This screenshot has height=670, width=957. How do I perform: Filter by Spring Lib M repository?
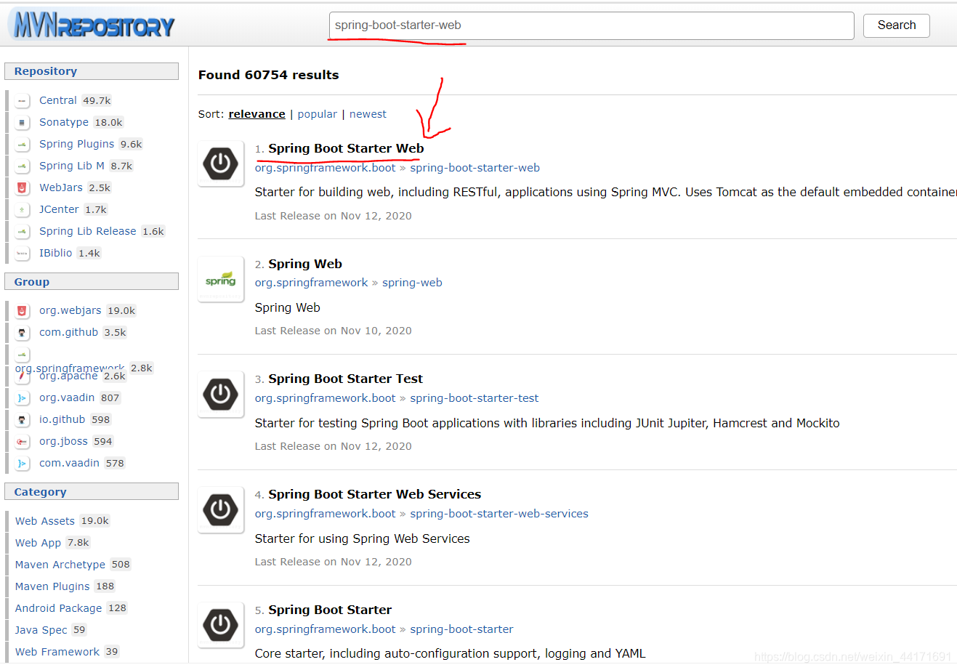(x=72, y=166)
